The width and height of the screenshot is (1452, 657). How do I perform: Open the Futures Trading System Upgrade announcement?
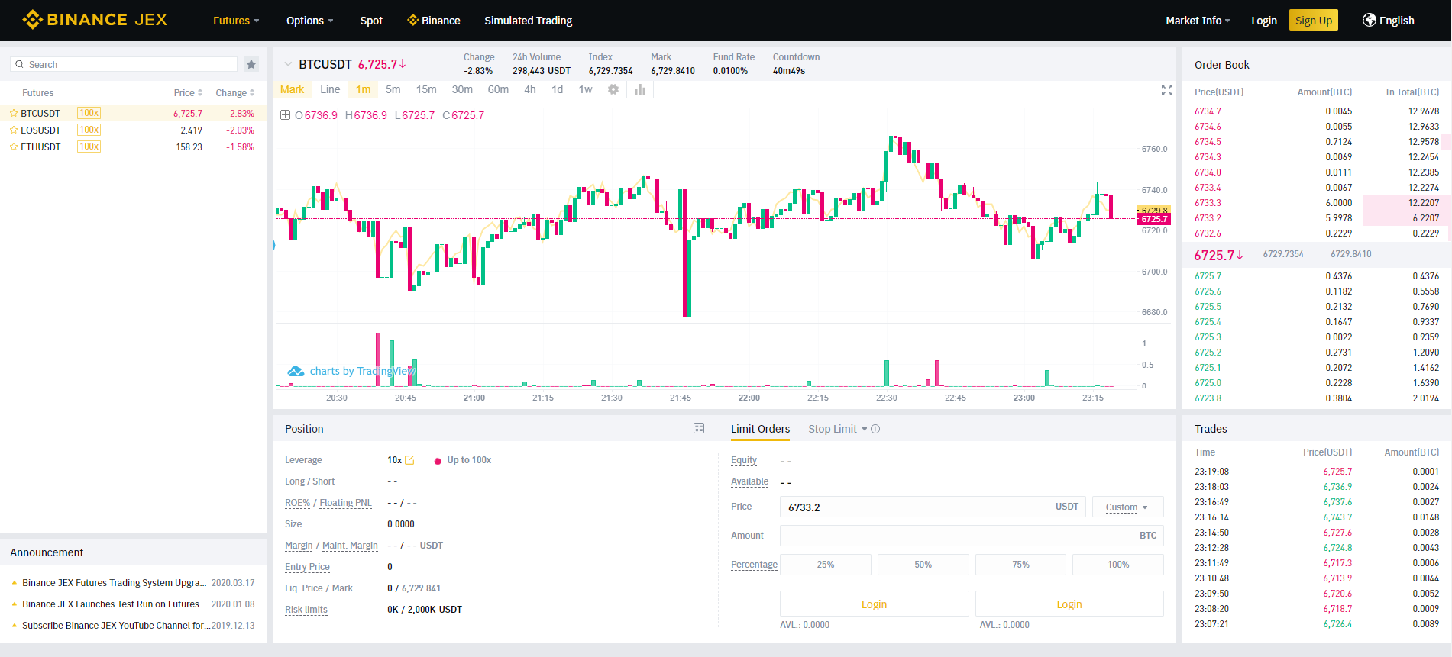pyautogui.click(x=115, y=583)
